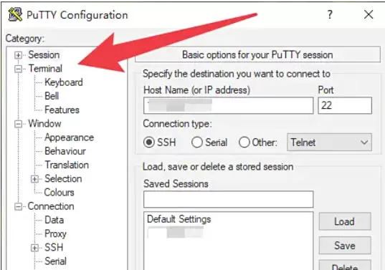The width and height of the screenshot is (385, 270).
Task: Expand the Selection tree node
Action: coord(34,179)
